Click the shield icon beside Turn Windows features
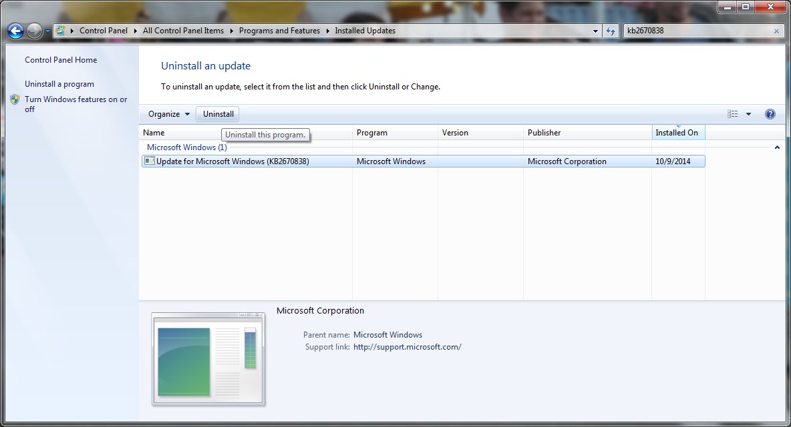 pyautogui.click(x=15, y=99)
